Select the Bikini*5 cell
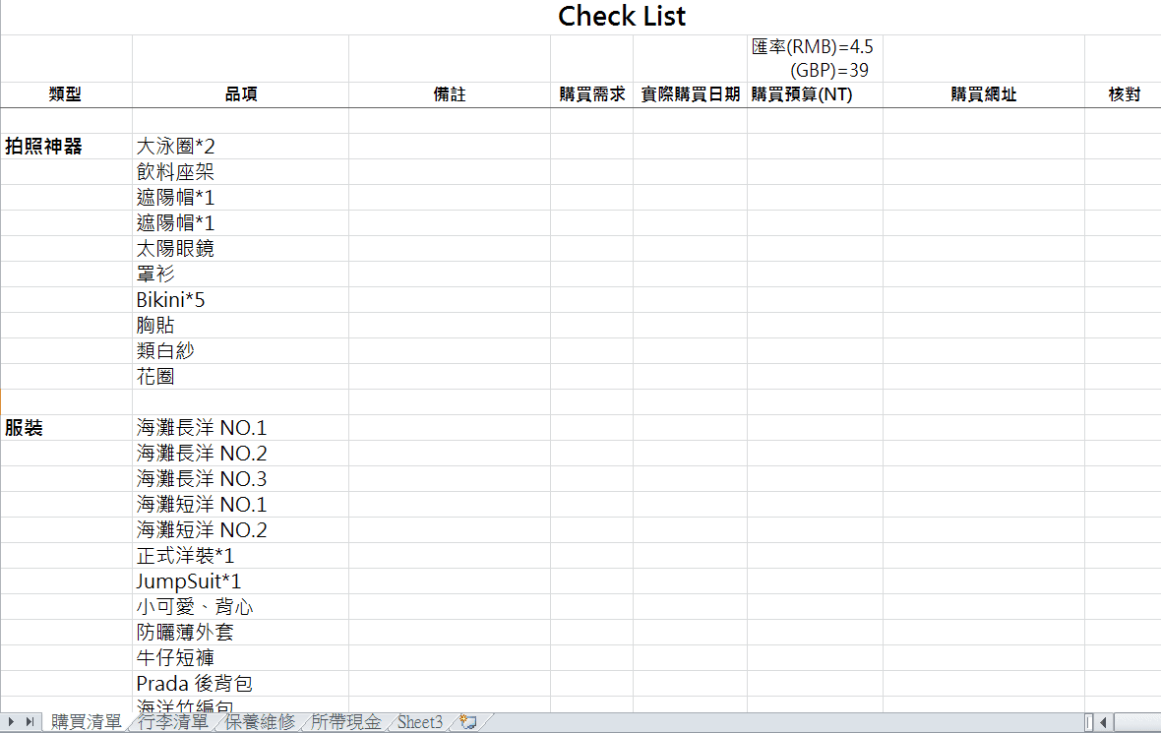Screen dimensions: 1161x733 [241, 300]
